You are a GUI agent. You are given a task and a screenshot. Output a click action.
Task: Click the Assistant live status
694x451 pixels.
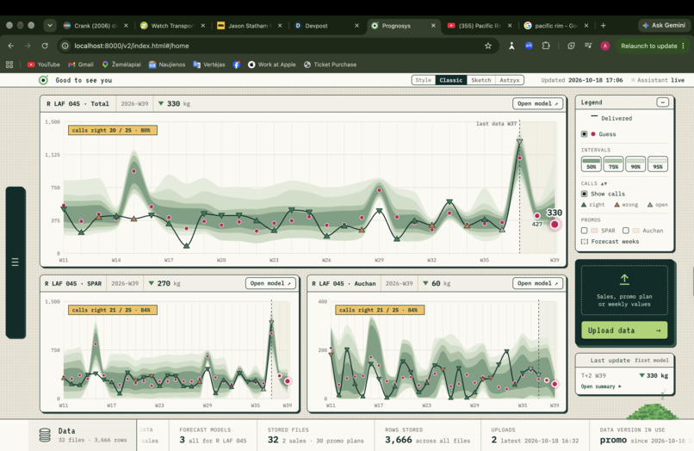[x=658, y=80]
